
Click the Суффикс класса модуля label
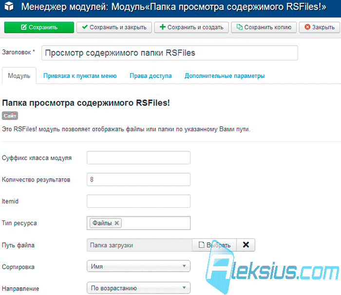(x=37, y=158)
